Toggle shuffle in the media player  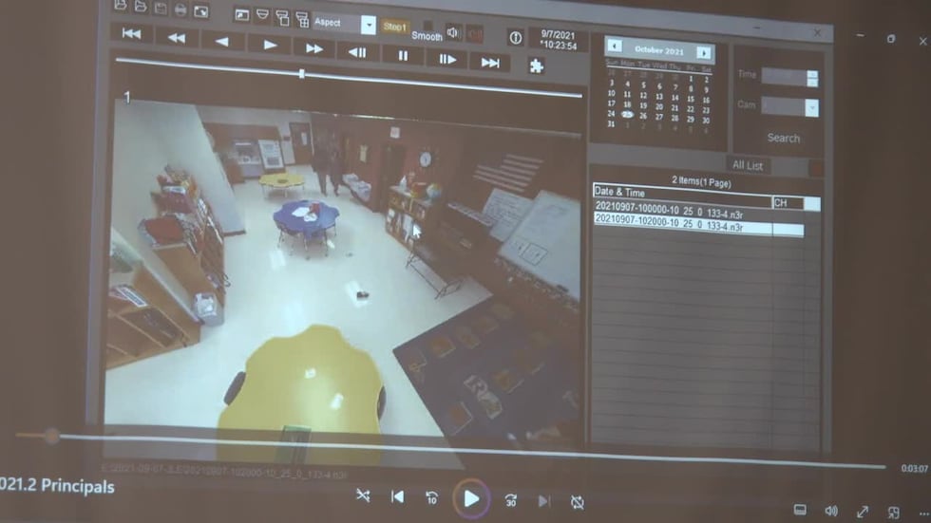pyautogui.click(x=363, y=496)
